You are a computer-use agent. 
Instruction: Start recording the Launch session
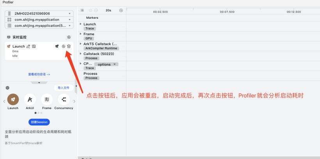[64, 46]
